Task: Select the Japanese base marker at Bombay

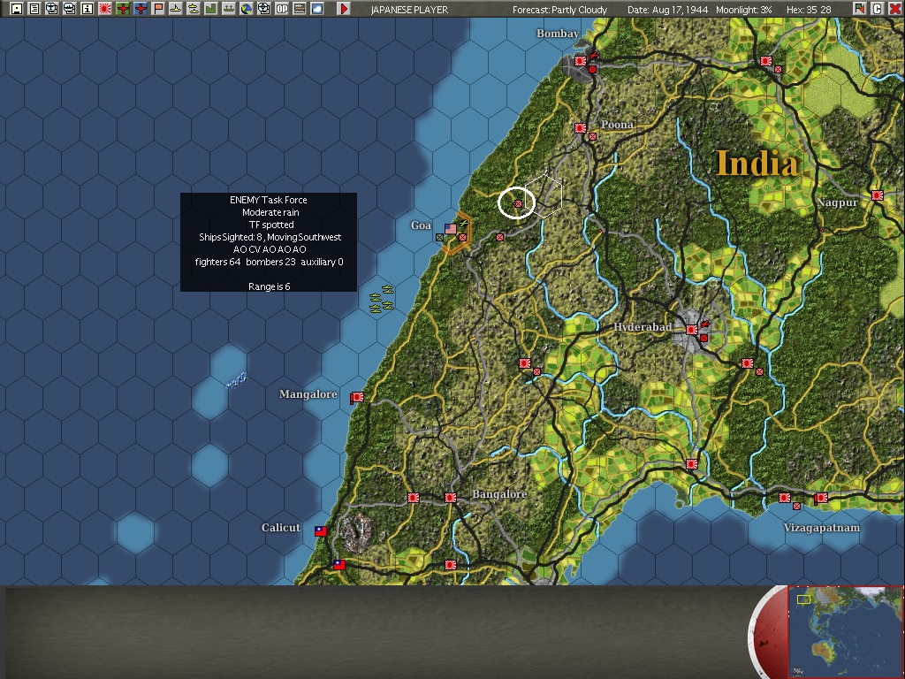Action: click(x=581, y=61)
